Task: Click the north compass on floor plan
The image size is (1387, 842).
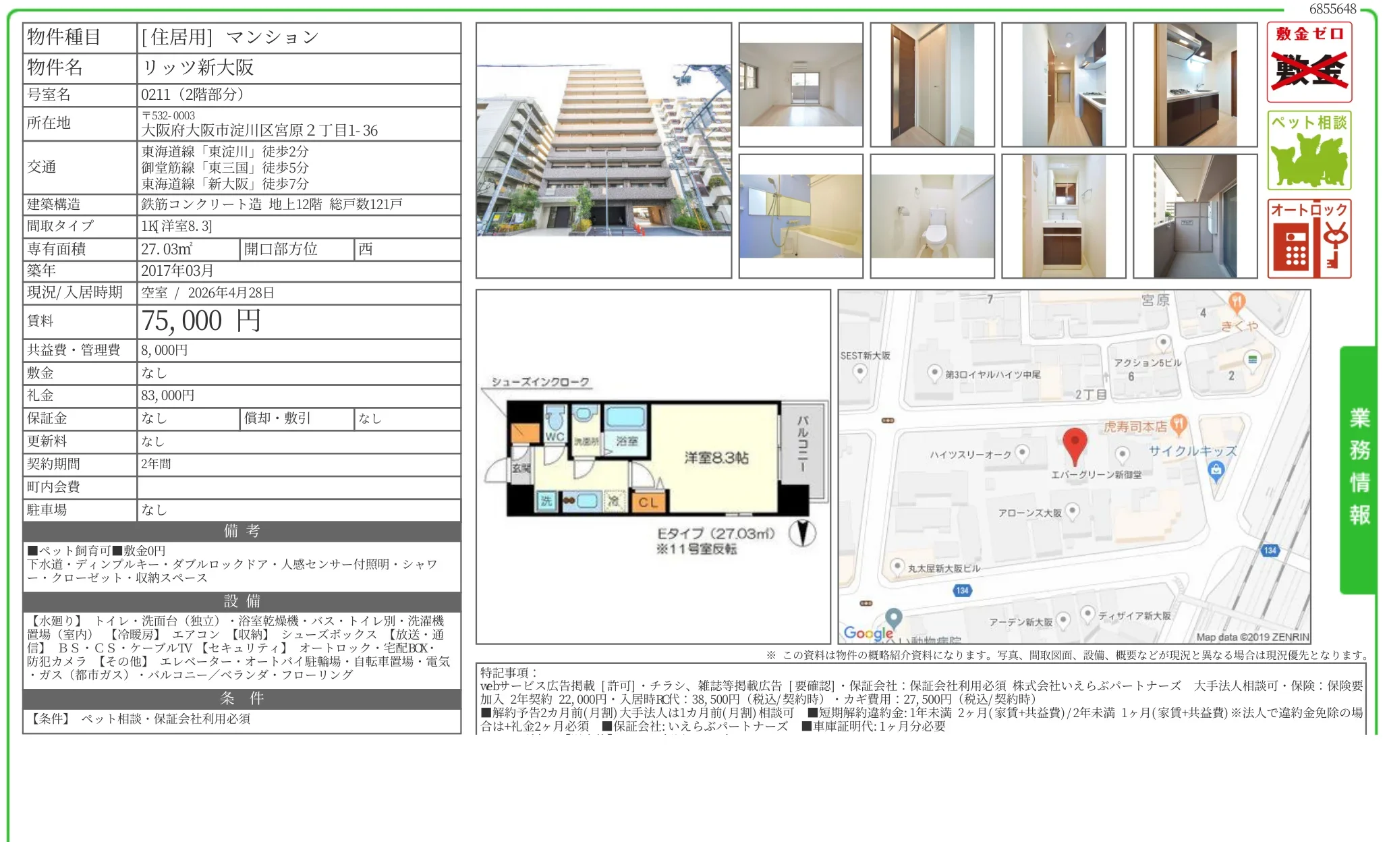Action: (x=802, y=533)
